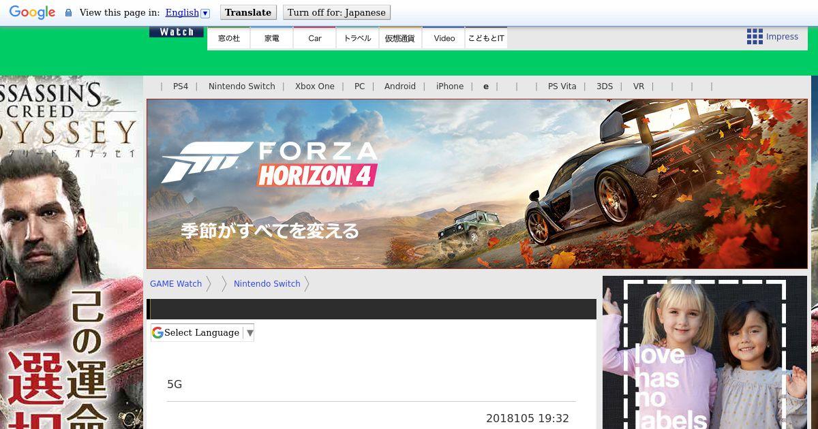
Task: Select the bold e menu item
Action: (x=486, y=86)
